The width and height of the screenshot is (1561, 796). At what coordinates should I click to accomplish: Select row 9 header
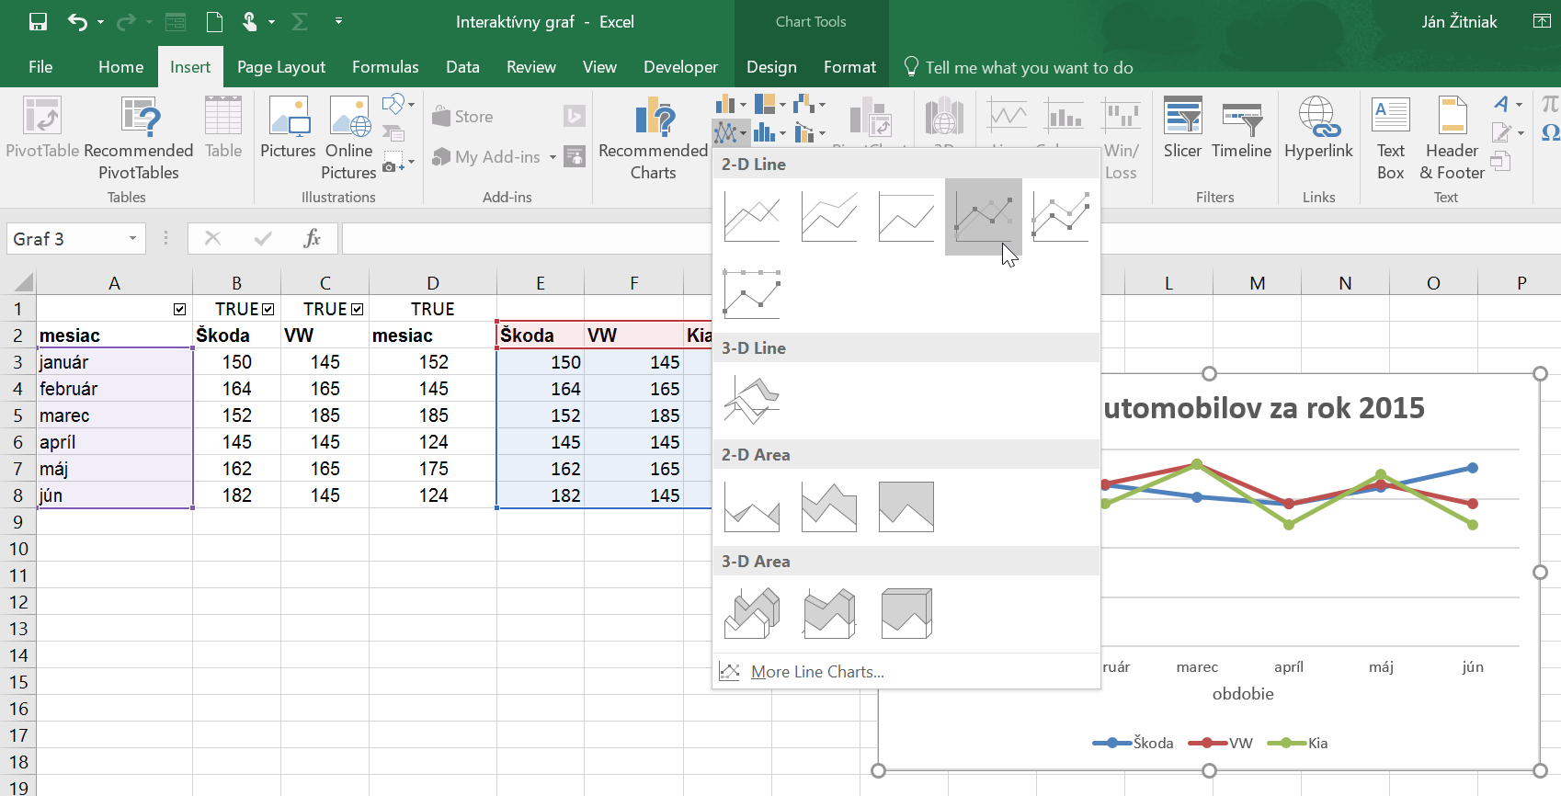(17, 522)
